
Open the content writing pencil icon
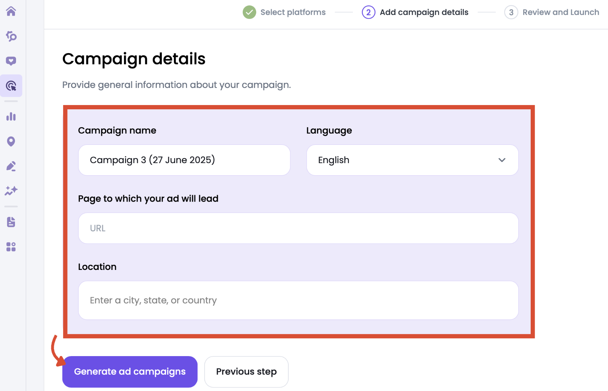coord(11,166)
